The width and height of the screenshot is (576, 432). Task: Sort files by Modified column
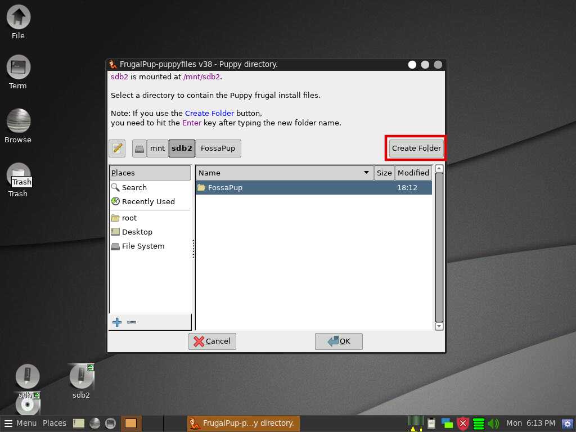413,173
